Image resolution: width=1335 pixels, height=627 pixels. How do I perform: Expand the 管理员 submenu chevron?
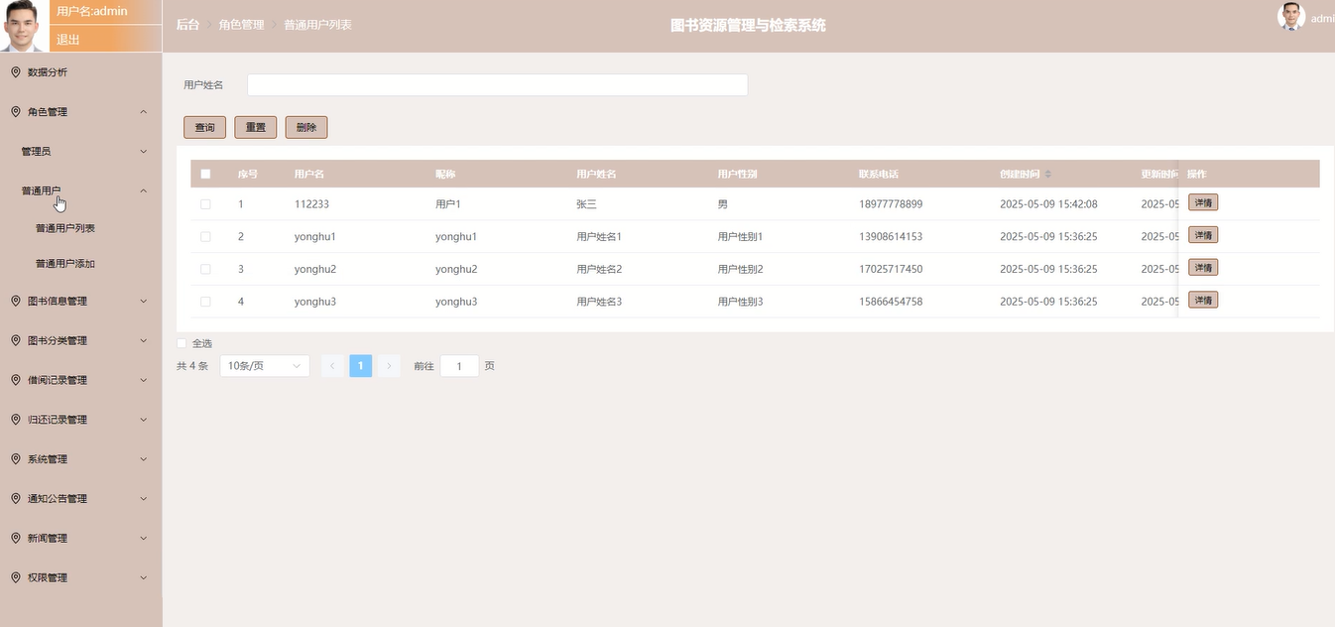coord(143,152)
